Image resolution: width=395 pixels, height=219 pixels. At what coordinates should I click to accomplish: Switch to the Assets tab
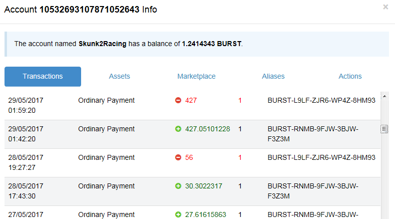click(x=120, y=77)
